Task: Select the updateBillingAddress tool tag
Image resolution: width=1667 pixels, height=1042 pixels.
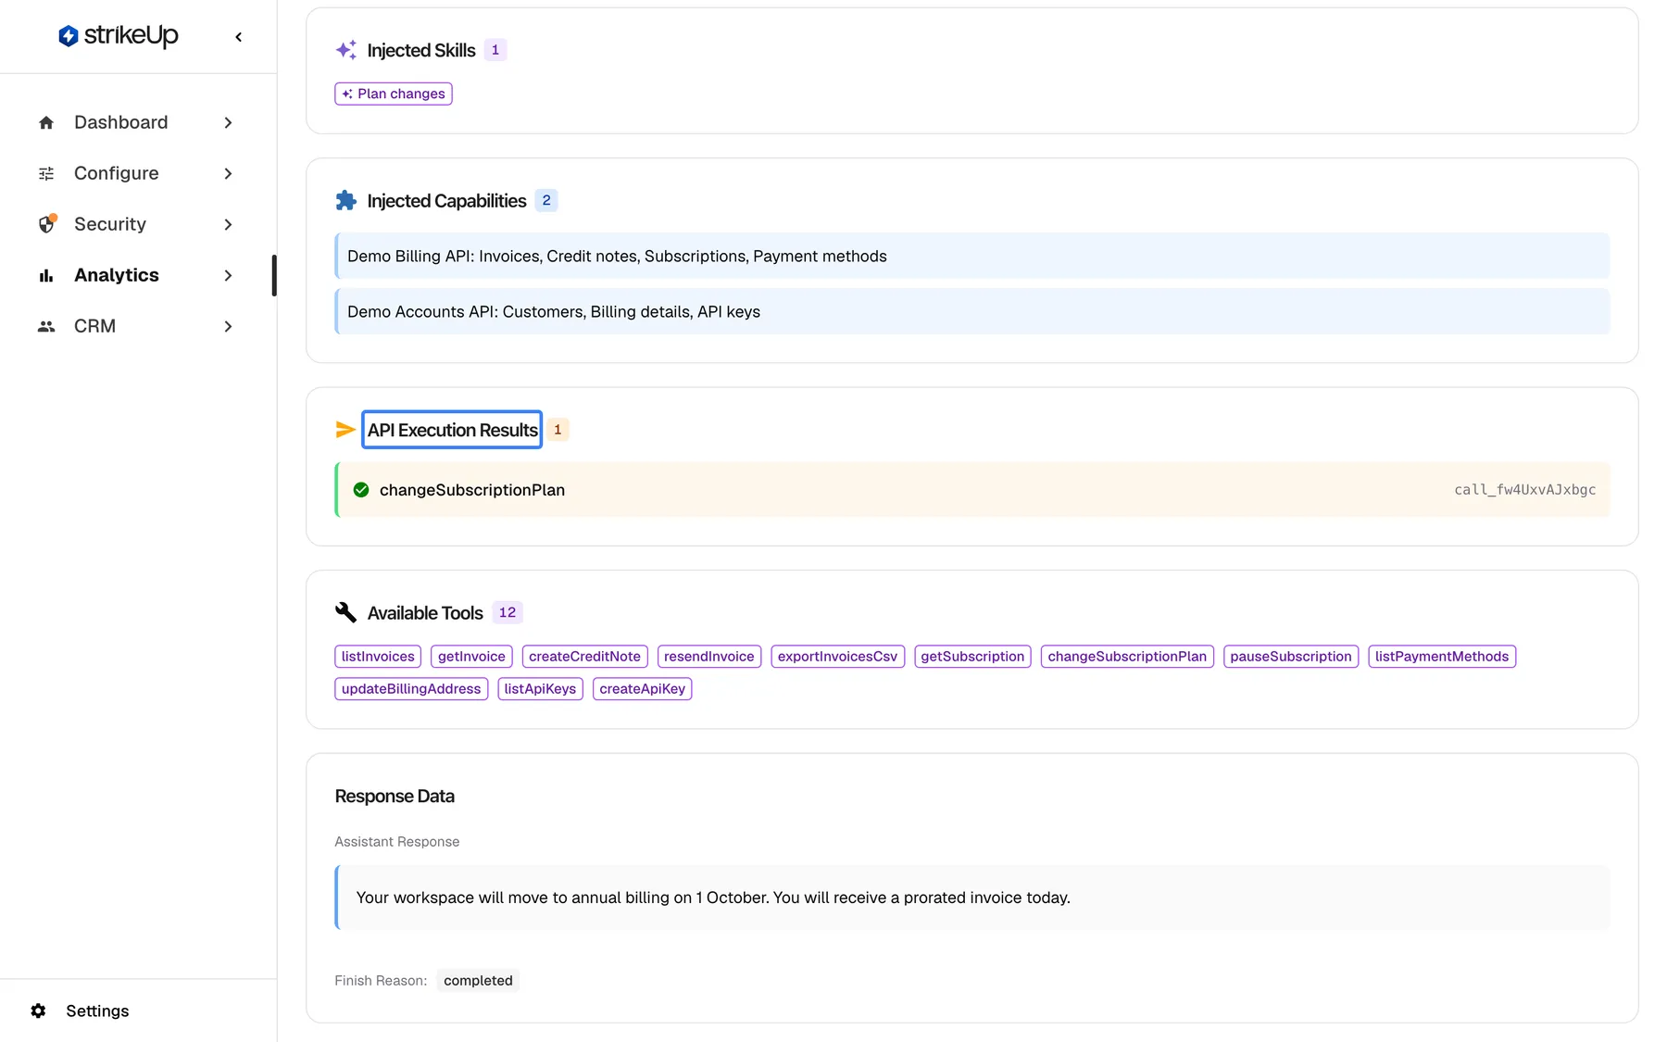Action: [x=411, y=689]
